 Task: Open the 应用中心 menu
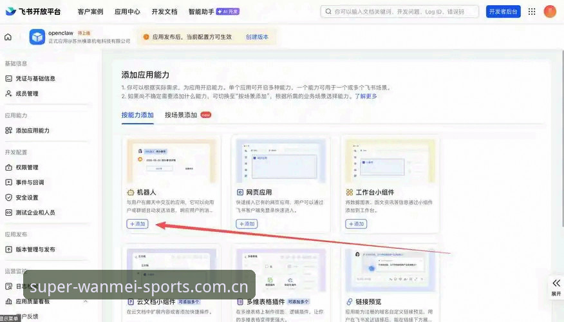click(x=127, y=12)
